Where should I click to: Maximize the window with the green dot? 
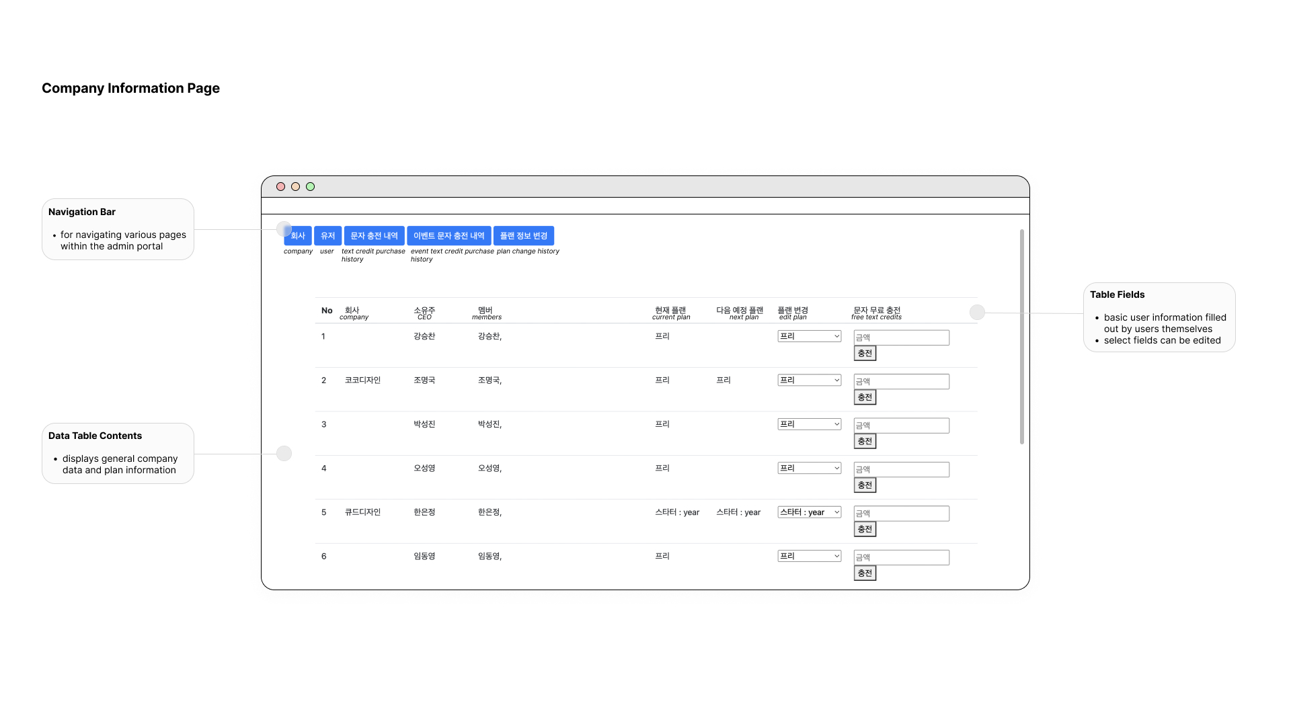click(311, 187)
